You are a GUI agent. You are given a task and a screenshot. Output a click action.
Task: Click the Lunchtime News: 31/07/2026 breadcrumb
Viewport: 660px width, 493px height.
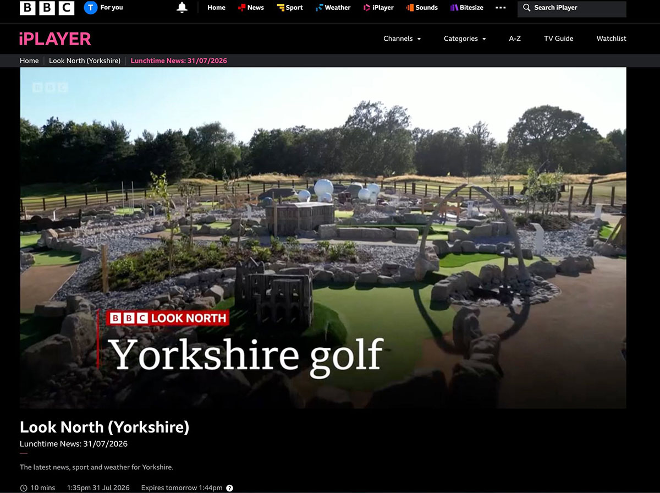tap(179, 61)
